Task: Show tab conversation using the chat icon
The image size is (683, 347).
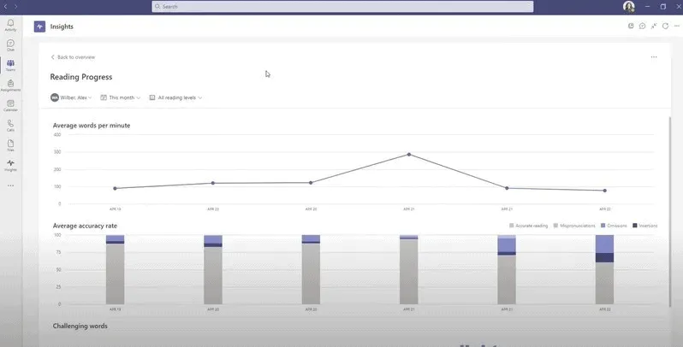Action: click(x=642, y=26)
